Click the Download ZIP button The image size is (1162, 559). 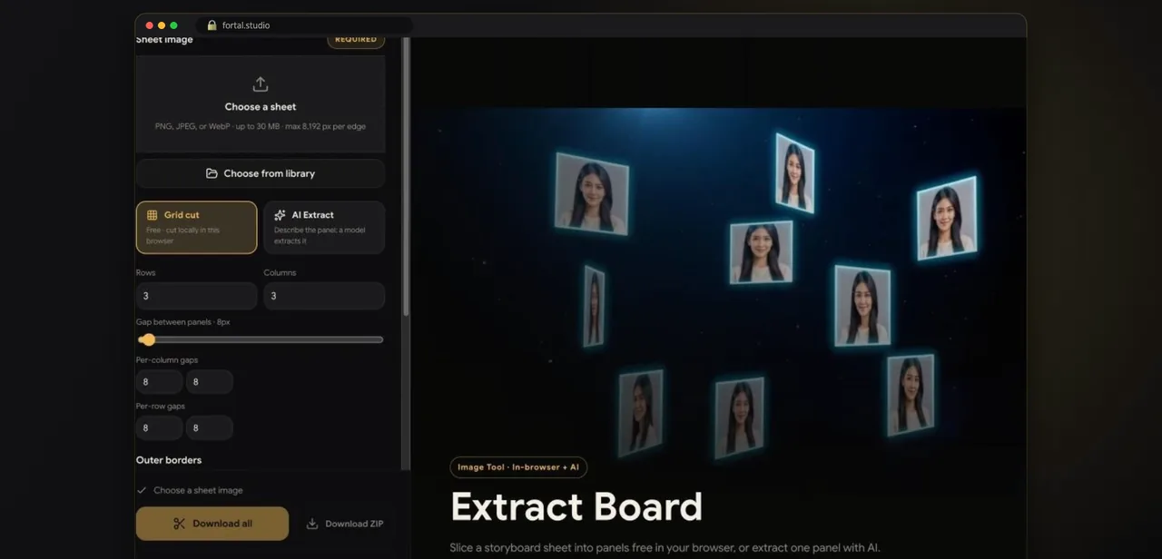(x=345, y=524)
